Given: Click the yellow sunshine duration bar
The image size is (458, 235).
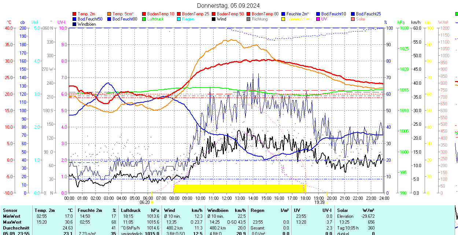Looking at the screenshot, I should coord(239,188).
